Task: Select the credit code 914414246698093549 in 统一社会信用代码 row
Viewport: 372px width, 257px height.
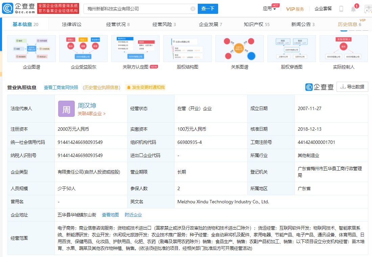Action: click(80, 143)
